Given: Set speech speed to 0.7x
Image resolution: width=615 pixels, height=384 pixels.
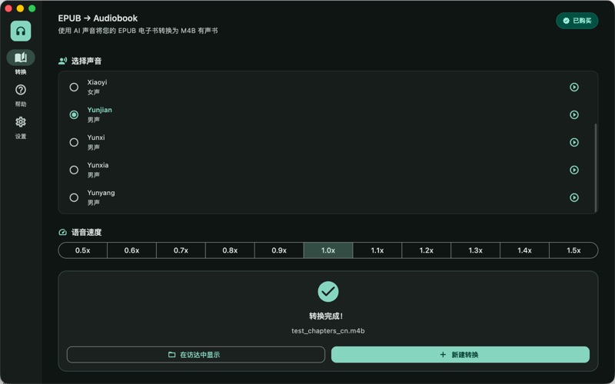Looking at the screenshot, I should 181,250.
